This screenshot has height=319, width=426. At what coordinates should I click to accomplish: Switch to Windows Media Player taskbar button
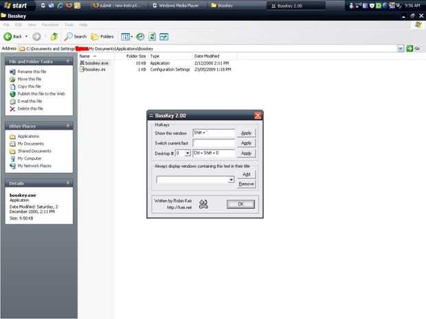click(x=176, y=5)
